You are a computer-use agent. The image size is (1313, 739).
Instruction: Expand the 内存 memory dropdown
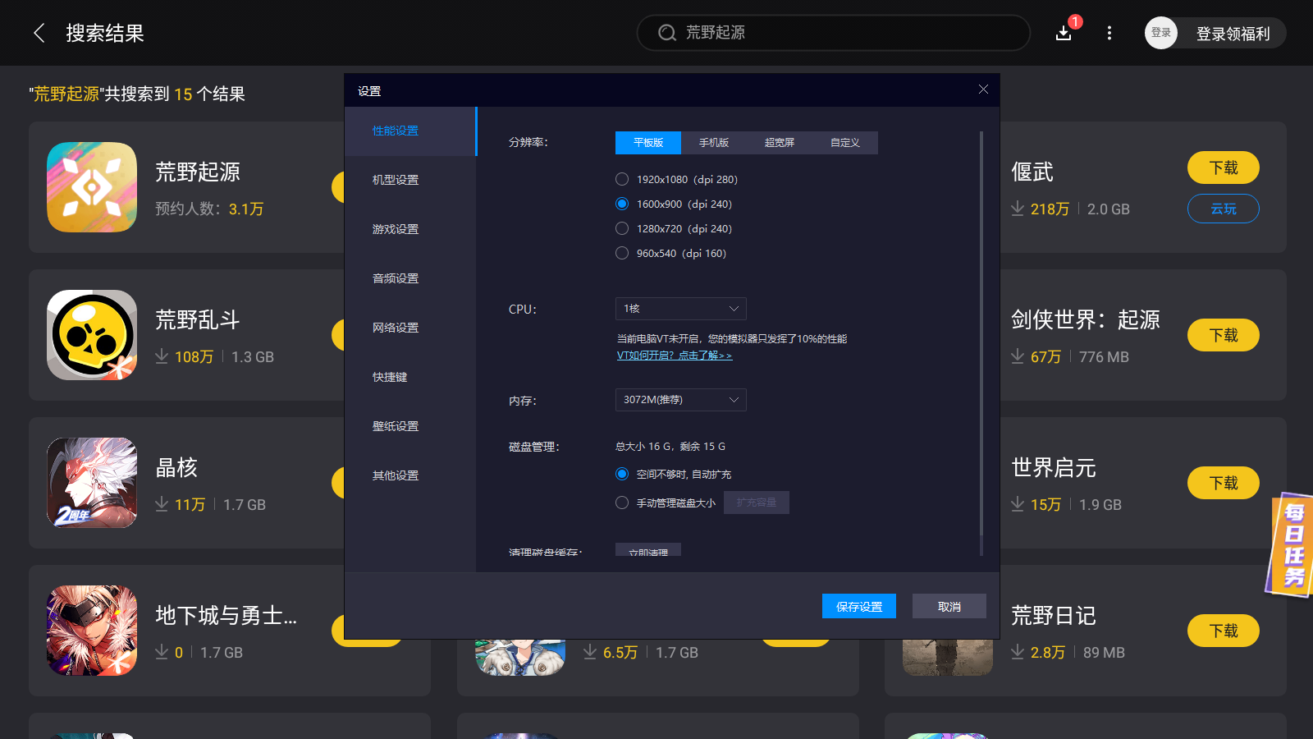(x=681, y=400)
